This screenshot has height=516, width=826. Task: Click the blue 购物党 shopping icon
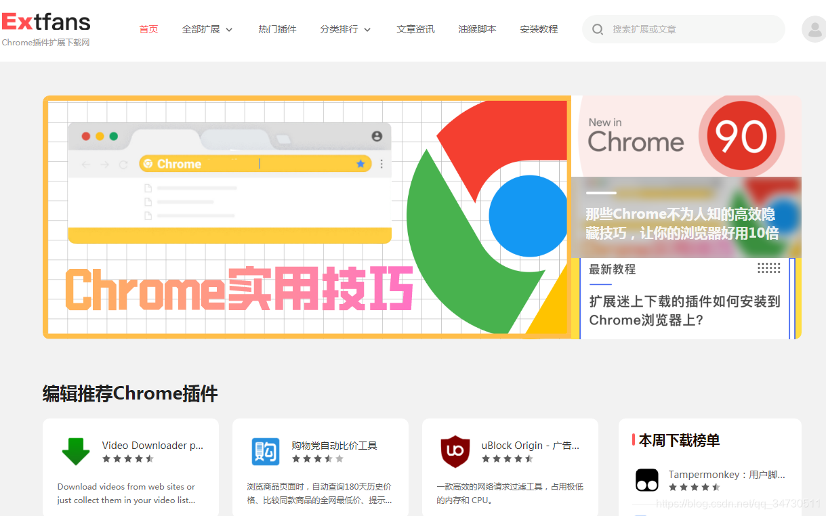pos(266,452)
